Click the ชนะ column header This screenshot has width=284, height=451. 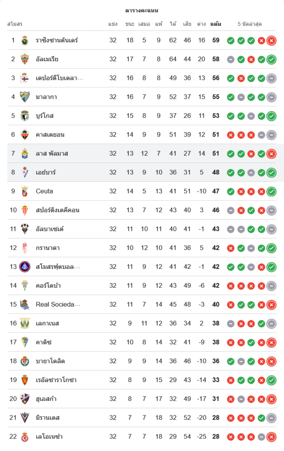point(130,24)
